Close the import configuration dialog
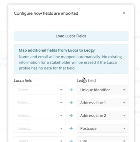 (x=124, y=13)
